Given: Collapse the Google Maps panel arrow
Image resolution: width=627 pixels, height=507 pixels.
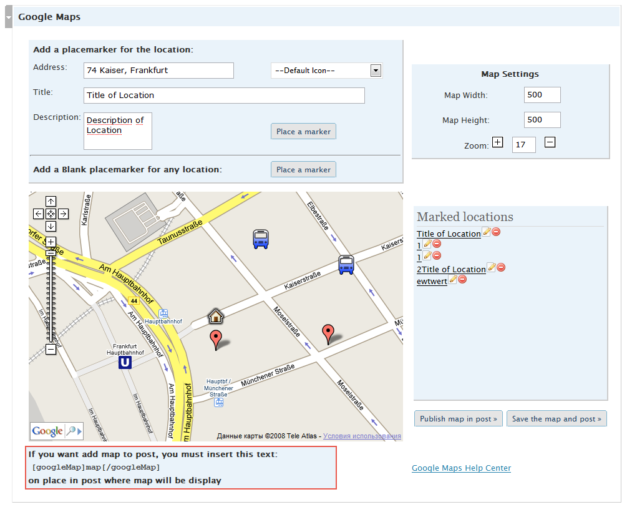Looking at the screenshot, I should (x=8, y=17).
